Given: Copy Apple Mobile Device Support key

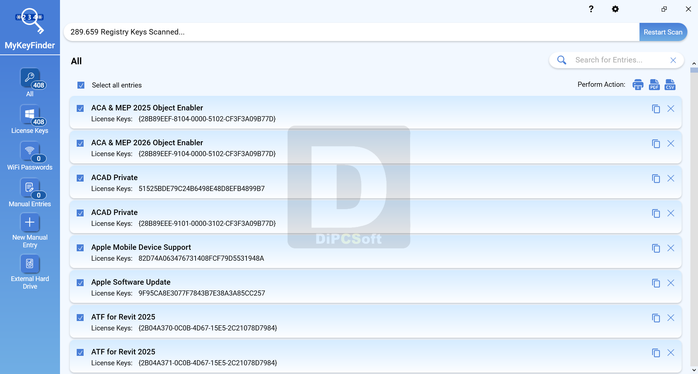Looking at the screenshot, I should pos(656,248).
